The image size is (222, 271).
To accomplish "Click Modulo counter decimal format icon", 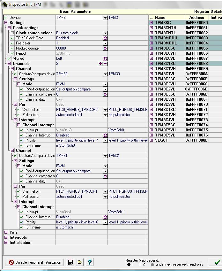I will pos(105,48).
